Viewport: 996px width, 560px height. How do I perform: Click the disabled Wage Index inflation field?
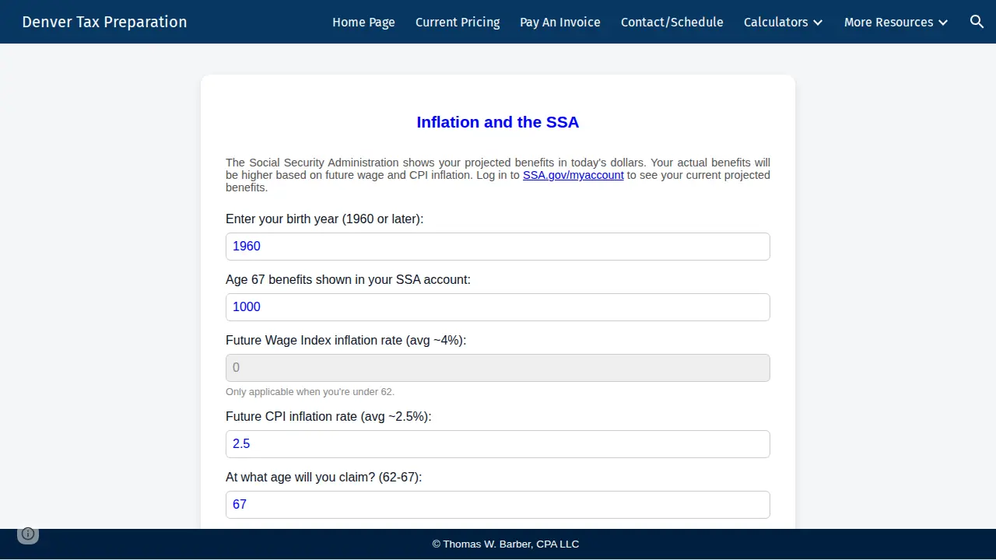tap(498, 368)
